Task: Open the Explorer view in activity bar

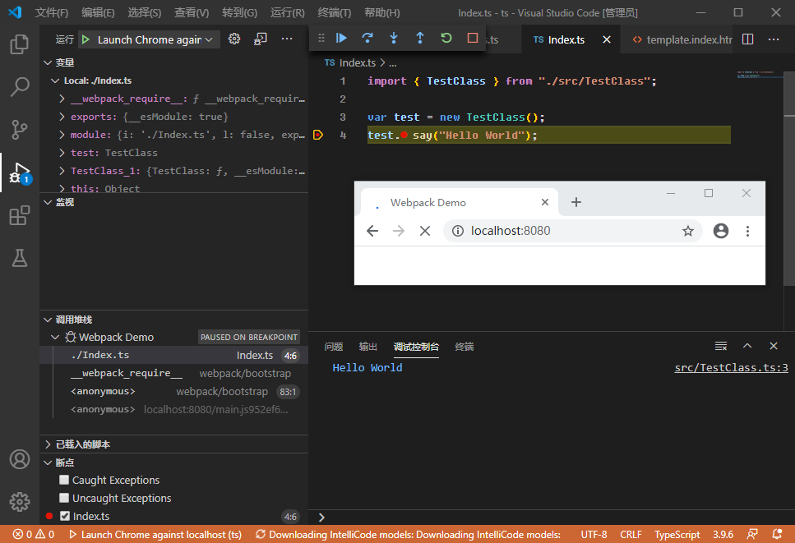Action: pyautogui.click(x=19, y=44)
